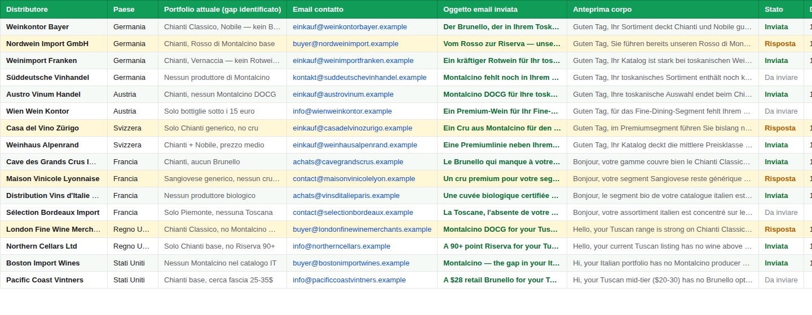Click Risposta status for Casa del Vino Zürigo

(x=780, y=128)
